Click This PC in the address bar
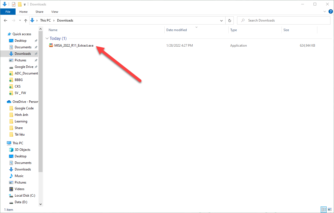Viewport: 334px width, 213px height. click(x=45, y=20)
